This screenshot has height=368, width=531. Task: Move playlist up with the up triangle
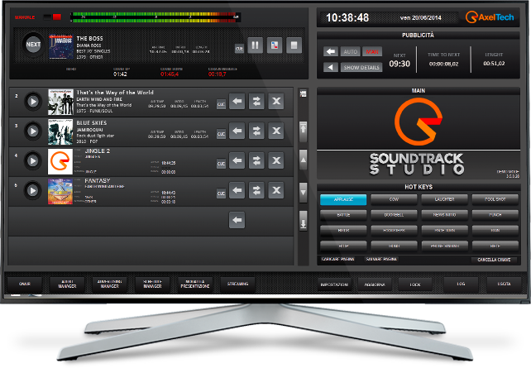pyautogui.click(x=303, y=160)
